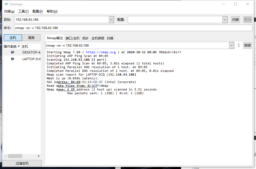Image resolution: width=256 pixels, height=169 pixels.
Task: Select the 主机 hosts toggle button
Action: coord(13,38)
